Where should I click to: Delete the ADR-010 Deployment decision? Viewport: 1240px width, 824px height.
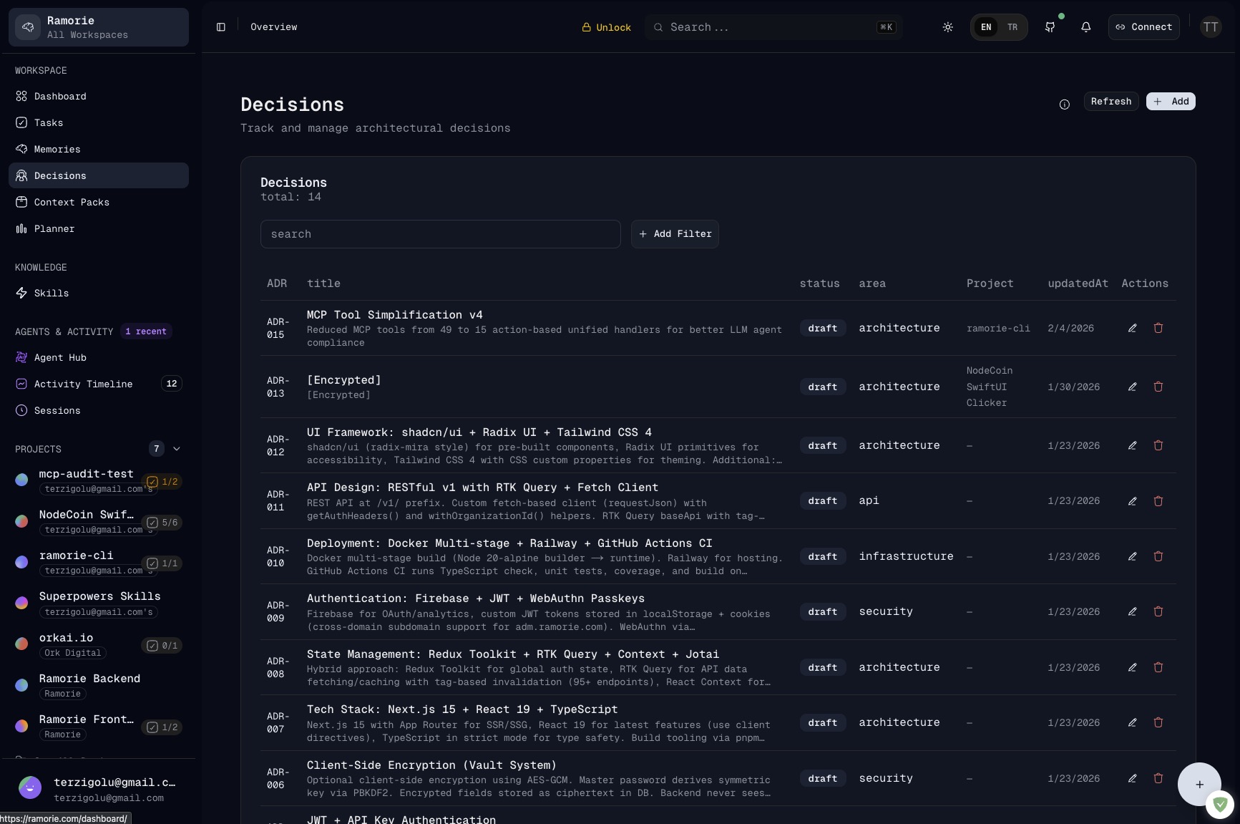pyautogui.click(x=1158, y=556)
